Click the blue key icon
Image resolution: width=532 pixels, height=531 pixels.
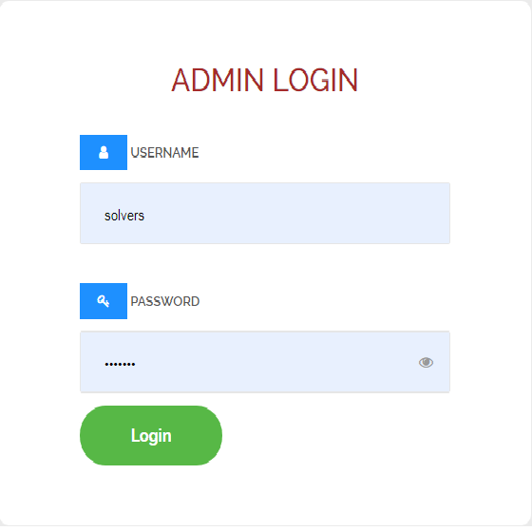[x=104, y=301]
